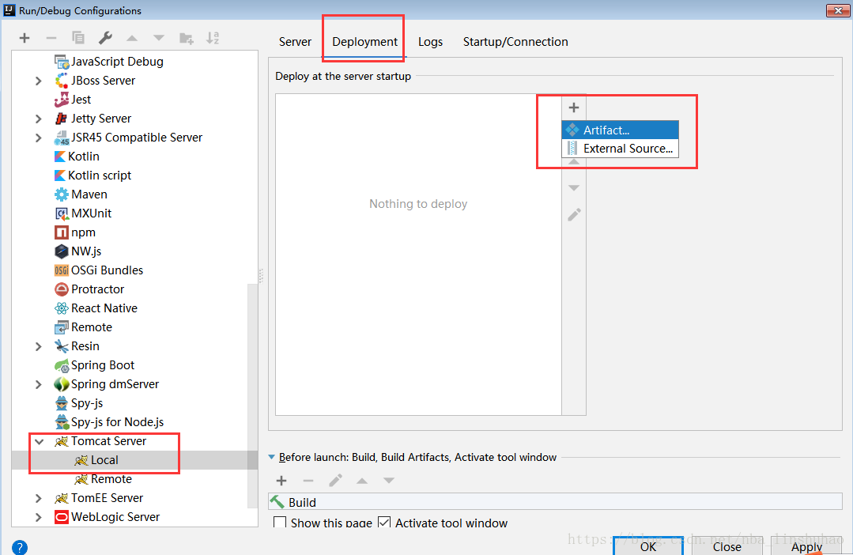
Task: Remove configuration with minus icon
Action: [51, 38]
